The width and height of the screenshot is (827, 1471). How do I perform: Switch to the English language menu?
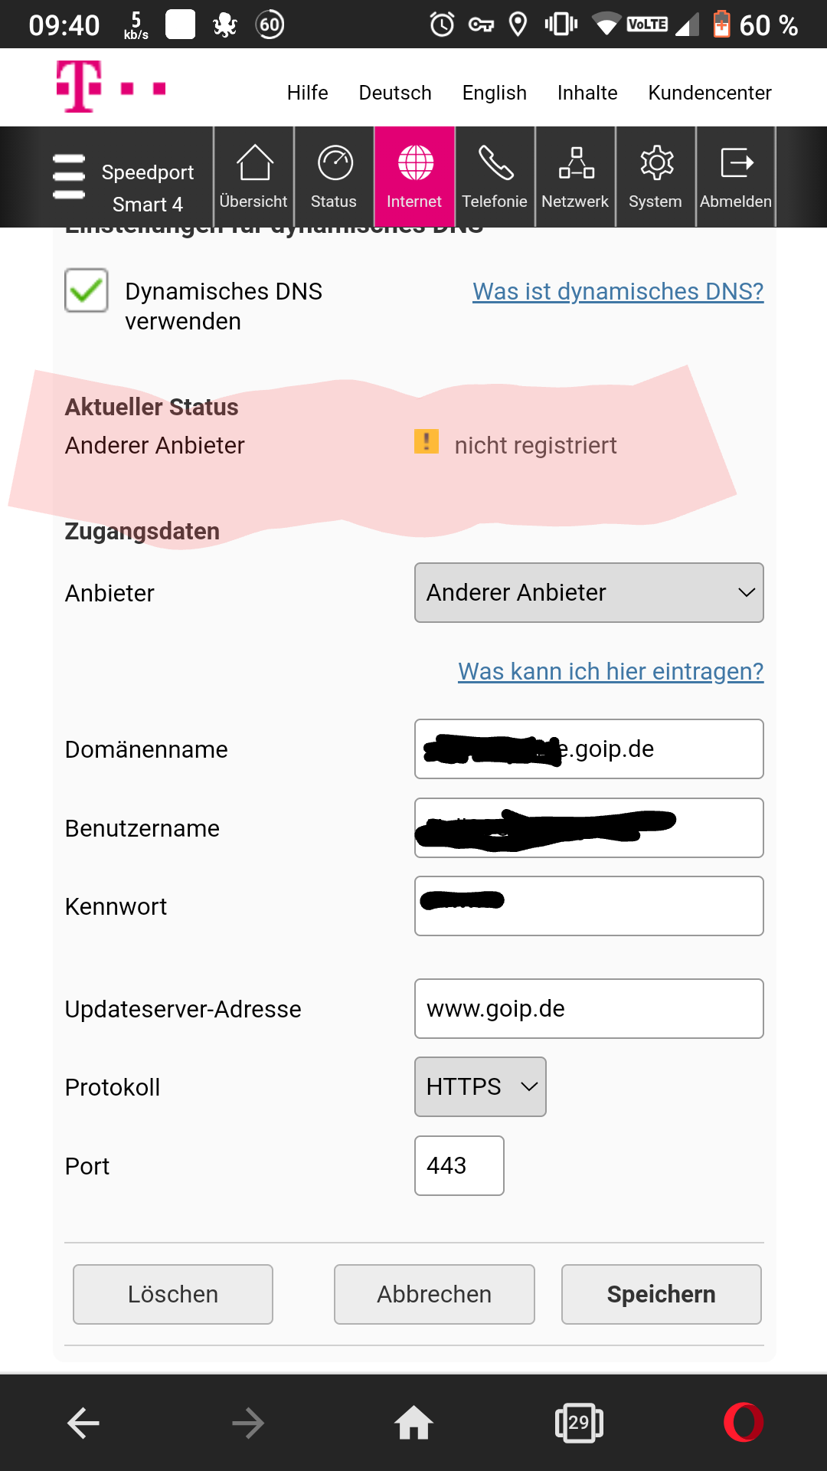click(x=494, y=93)
